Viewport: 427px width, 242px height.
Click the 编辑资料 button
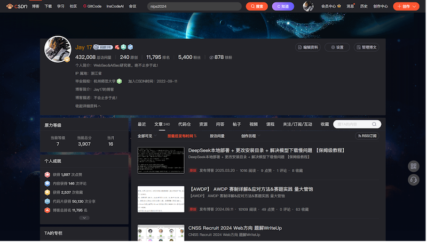pos(307,47)
